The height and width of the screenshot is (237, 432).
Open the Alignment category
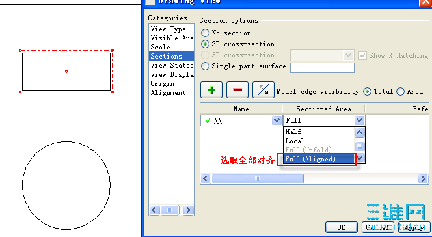pos(171,92)
